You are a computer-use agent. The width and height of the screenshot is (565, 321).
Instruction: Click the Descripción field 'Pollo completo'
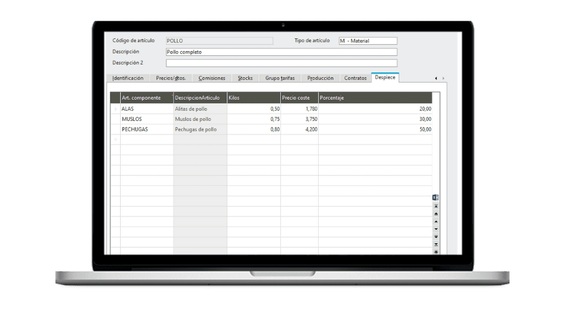282,52
